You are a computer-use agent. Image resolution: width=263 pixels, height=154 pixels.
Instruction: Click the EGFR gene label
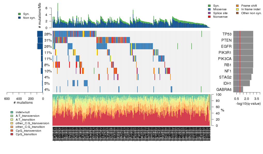tap(226, 46)
